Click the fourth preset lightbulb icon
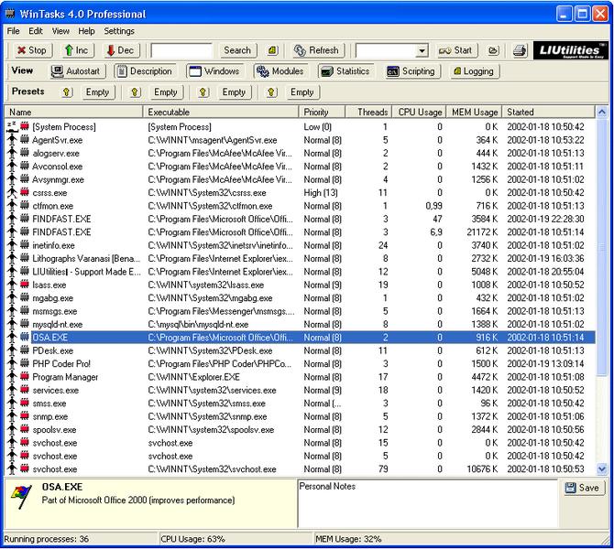Image resolution: width=614 pixels, height=549 pixels. pyautogui.click(x=271, y=92)
